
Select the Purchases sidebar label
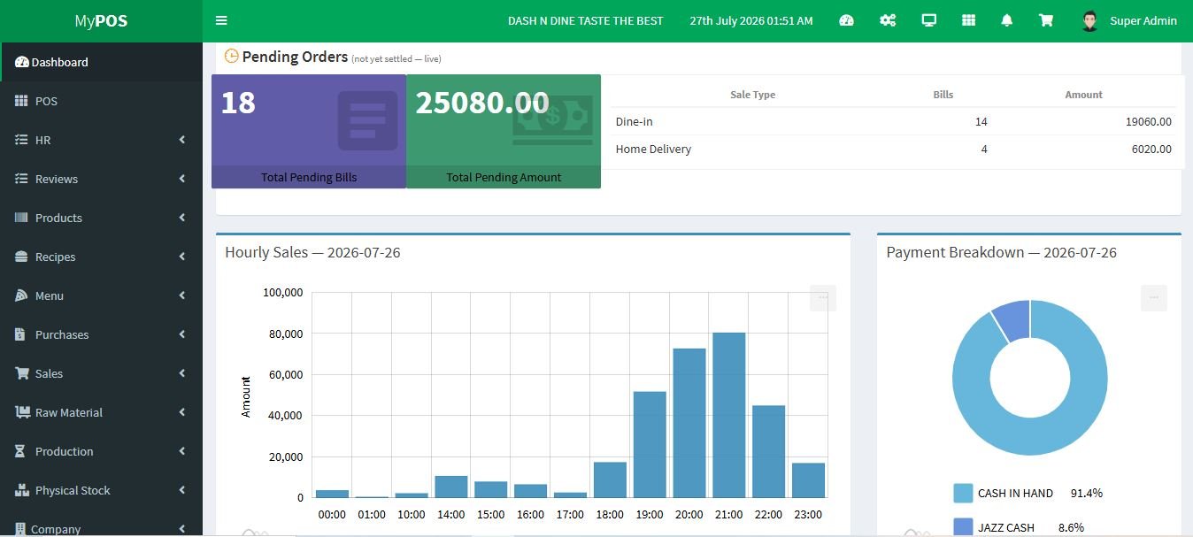tap(62, 334)
